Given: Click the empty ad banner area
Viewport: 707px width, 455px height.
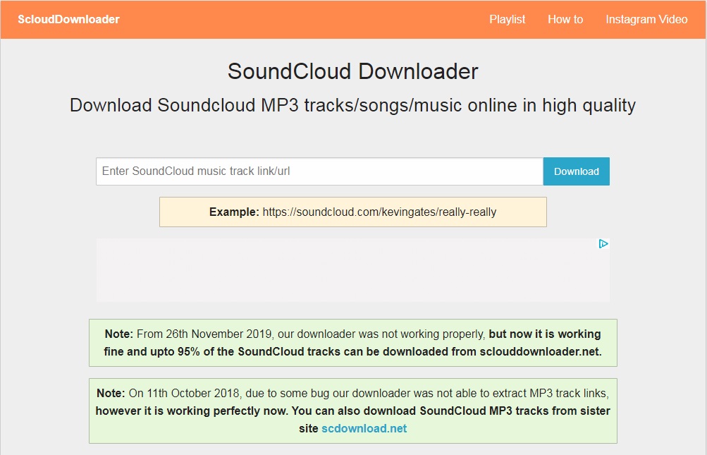Looking at the screenshot, I should [352, 270].
